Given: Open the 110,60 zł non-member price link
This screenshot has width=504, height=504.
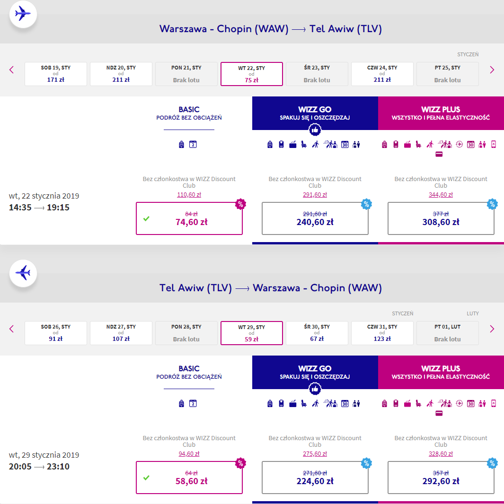Looking at the screenshot, I should [189, 195].
